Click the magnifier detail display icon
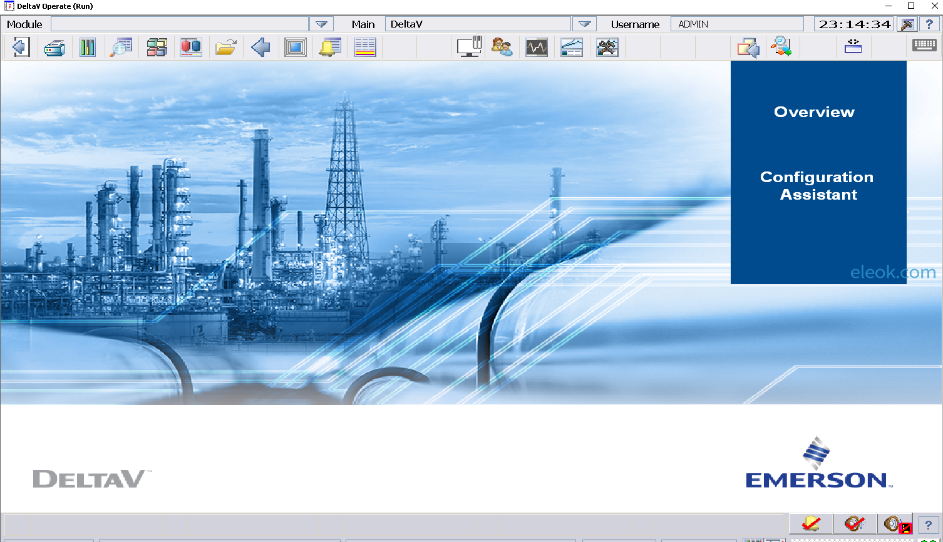Screen dimensions: 943x542 click(x=121, y=47)
